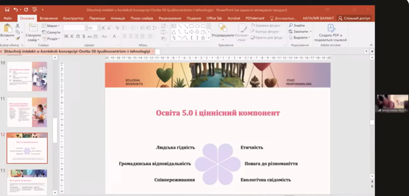The image size is (409, 196).
Task: Select slide 11 thumbnail in slide panel
Action: click(x=27, y=112)
